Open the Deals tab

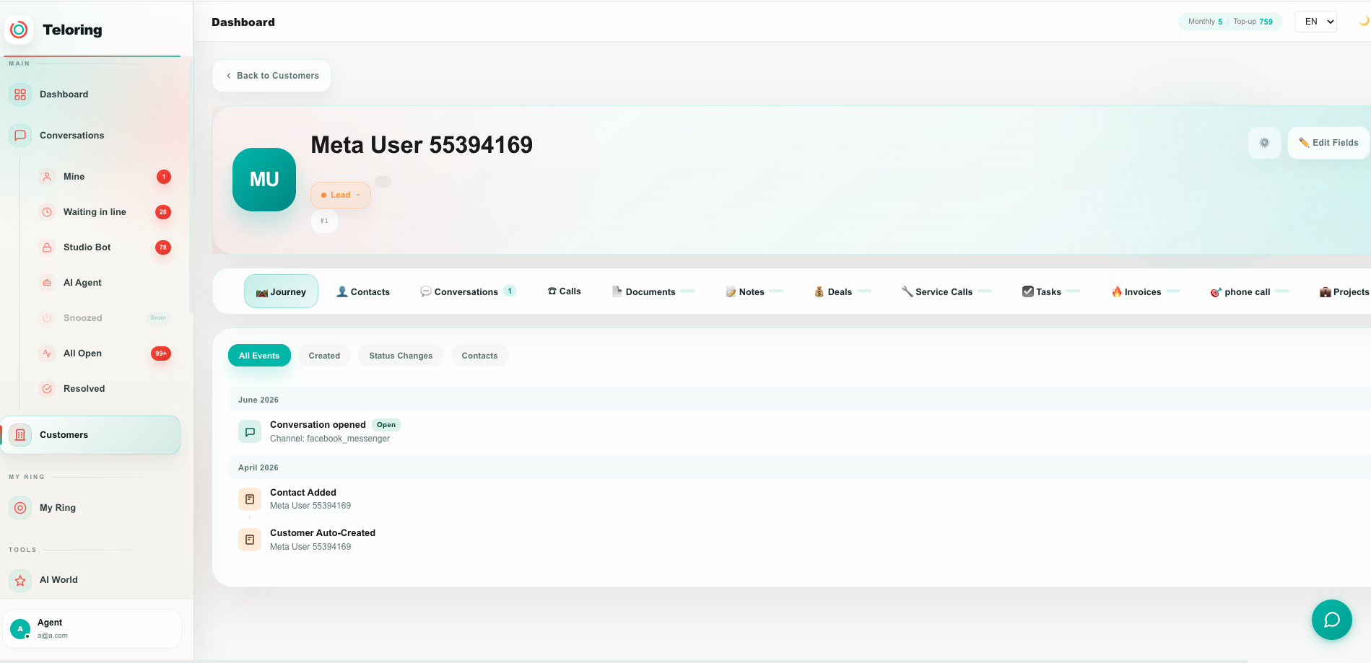pos(843,292)
